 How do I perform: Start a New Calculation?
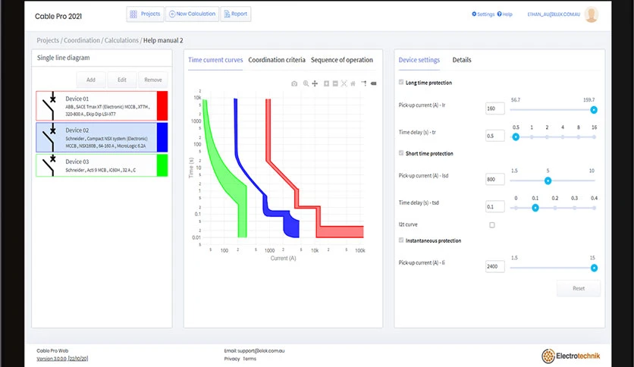pyautogui.click(x=192, y=14)
